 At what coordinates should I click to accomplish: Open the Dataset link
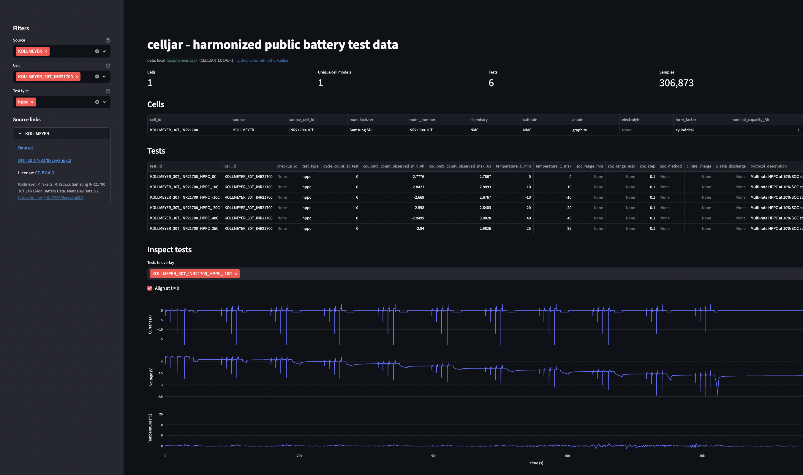pos(26,148)
